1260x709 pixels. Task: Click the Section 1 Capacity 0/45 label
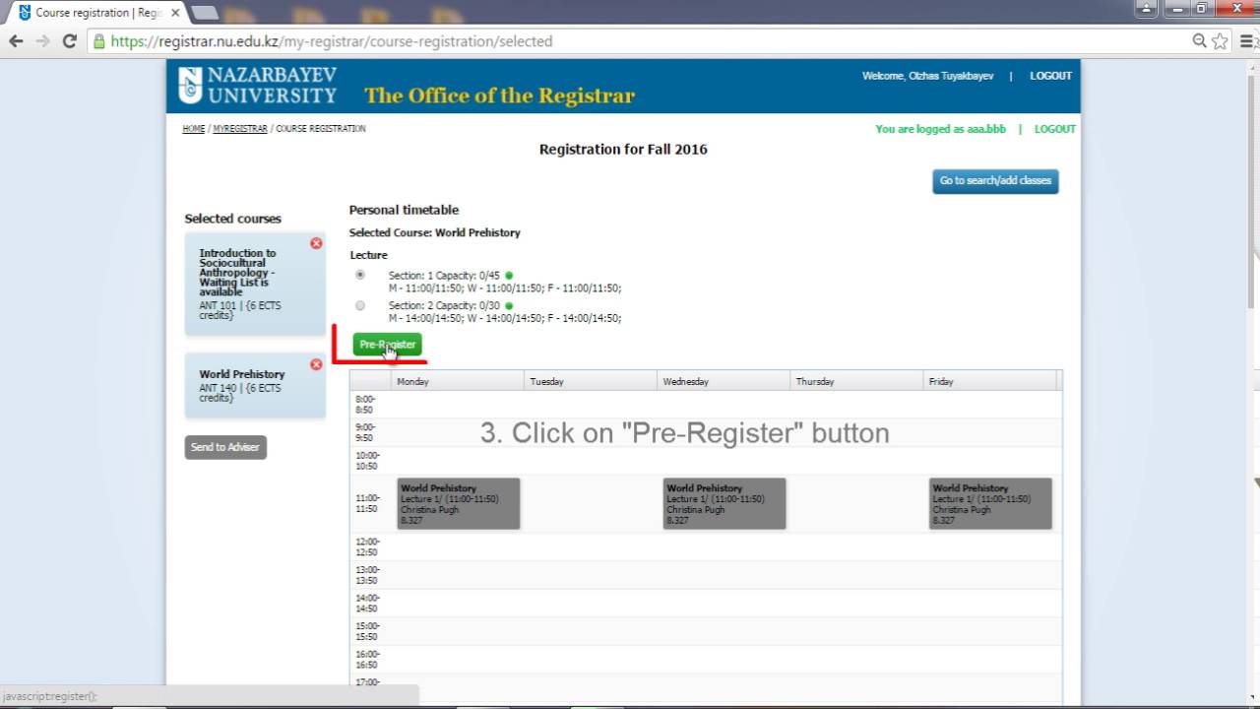click(x=444, y=276)
